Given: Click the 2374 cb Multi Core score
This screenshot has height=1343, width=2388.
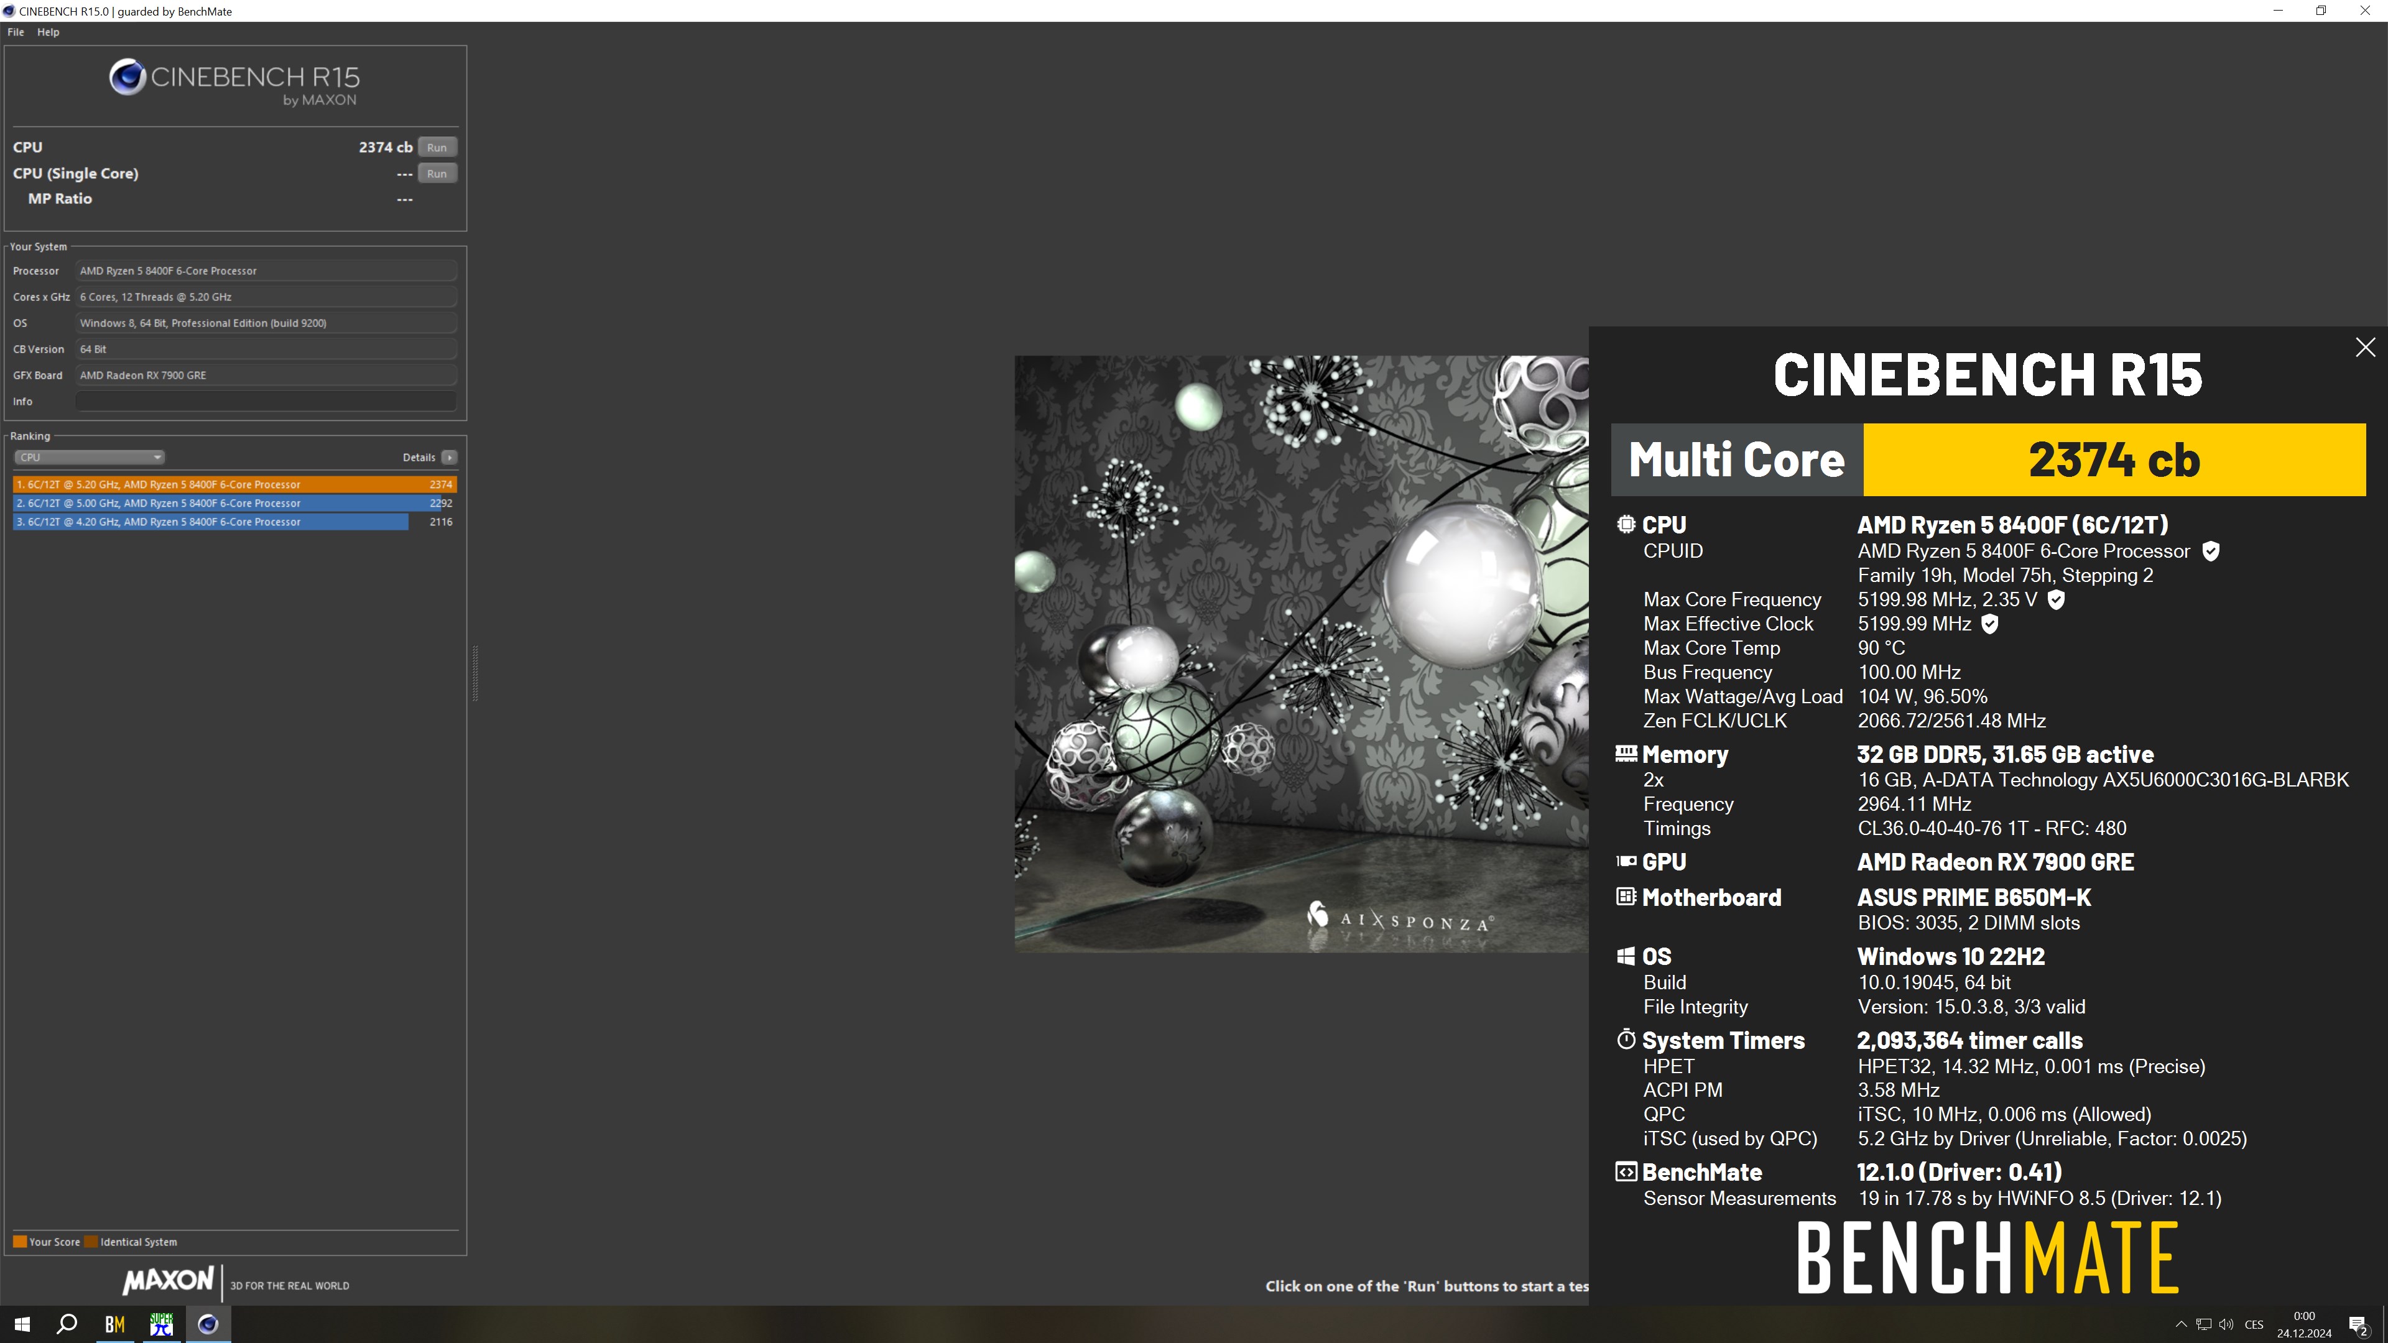Looking at the screenshot, I should pyautogui.click(x=2114, y=459).
